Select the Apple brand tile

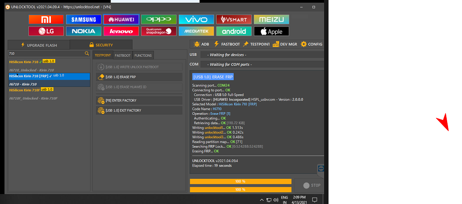click(x=271, y=31)
